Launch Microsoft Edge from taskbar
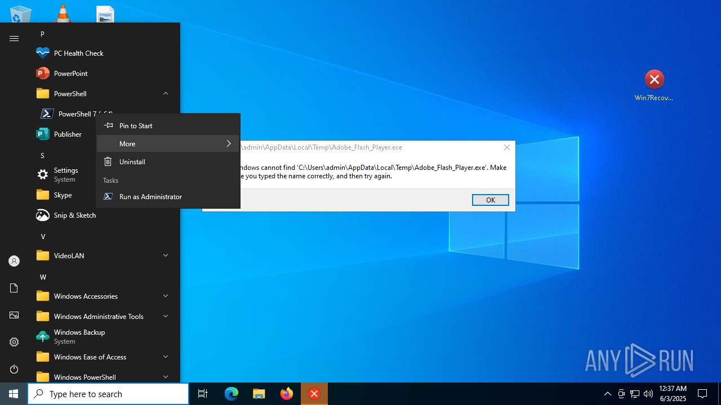Viewport: 721px width, 405px height. click(232, 394)
